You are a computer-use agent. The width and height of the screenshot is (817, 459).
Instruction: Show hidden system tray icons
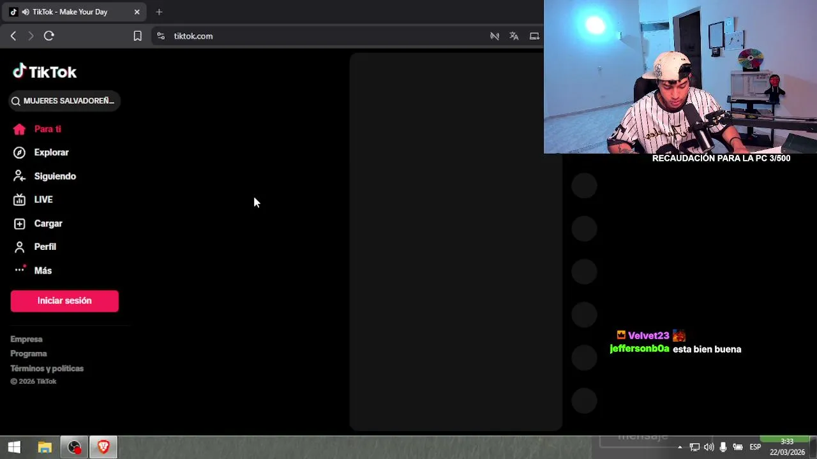680,448
